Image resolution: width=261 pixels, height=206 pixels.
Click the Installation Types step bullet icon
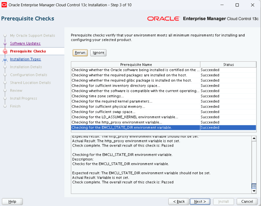tap(5, 59)
